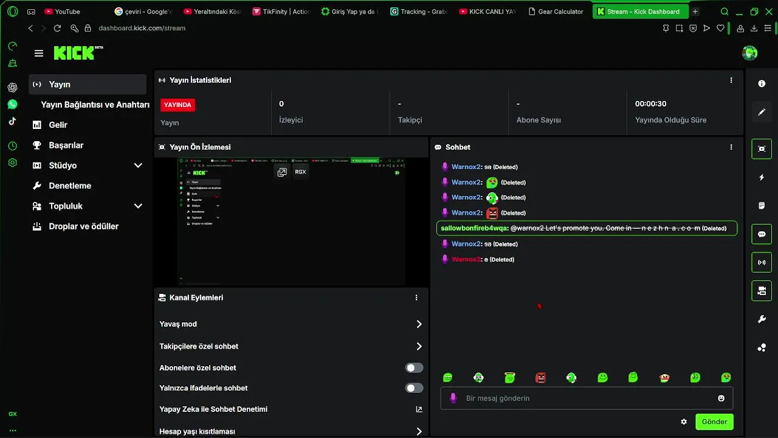Expand the Stüdyo menu section
The height and width of the screenshot is (438, 778).
138,165
